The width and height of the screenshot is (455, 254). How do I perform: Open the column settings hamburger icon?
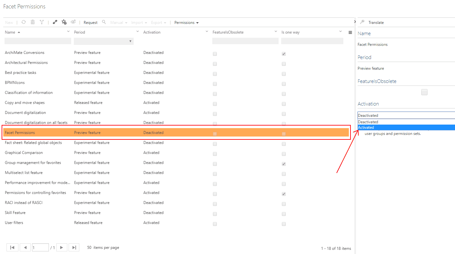(350, 32)
